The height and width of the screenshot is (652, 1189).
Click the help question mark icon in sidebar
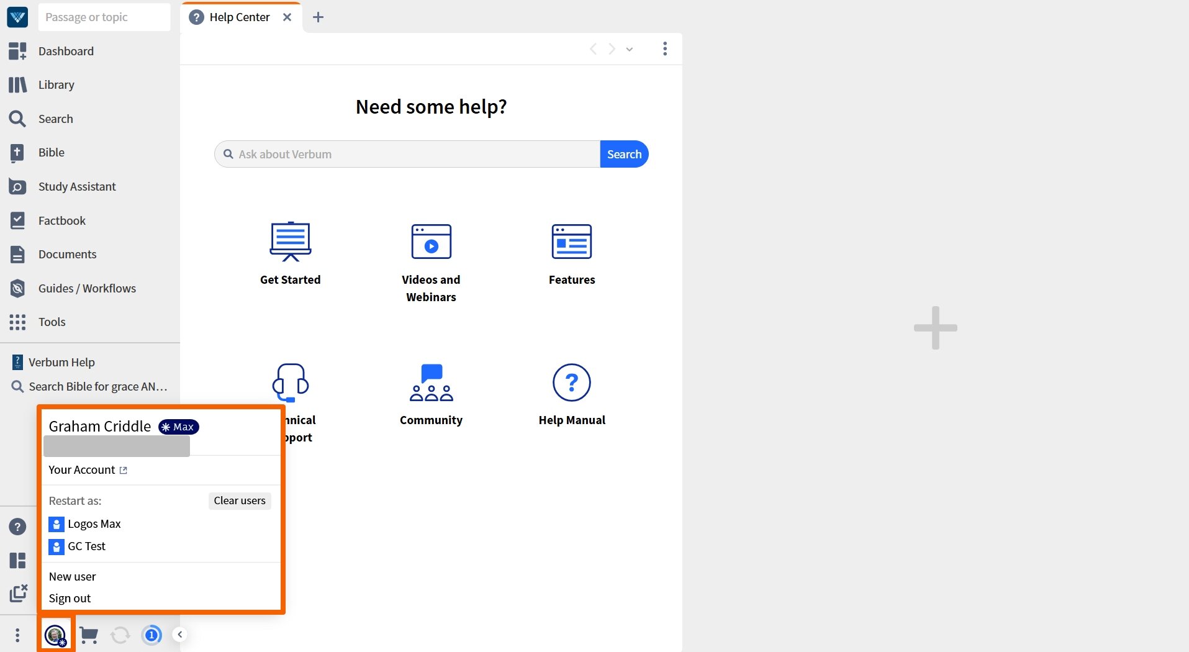(17, 527)
